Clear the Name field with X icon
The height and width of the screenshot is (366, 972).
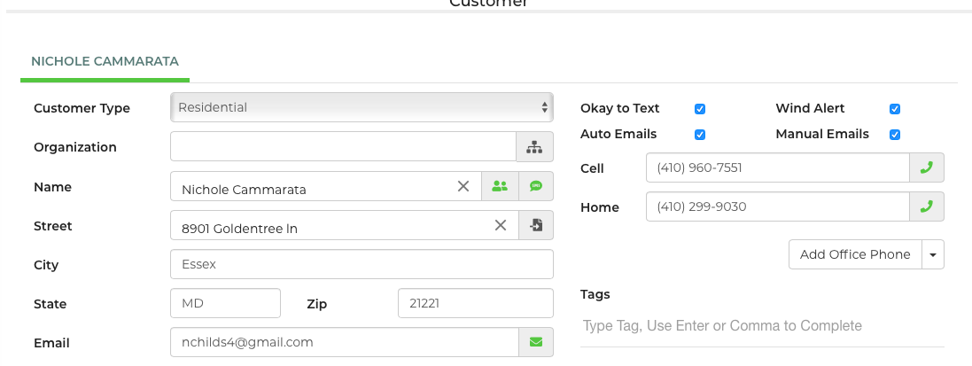463,186
